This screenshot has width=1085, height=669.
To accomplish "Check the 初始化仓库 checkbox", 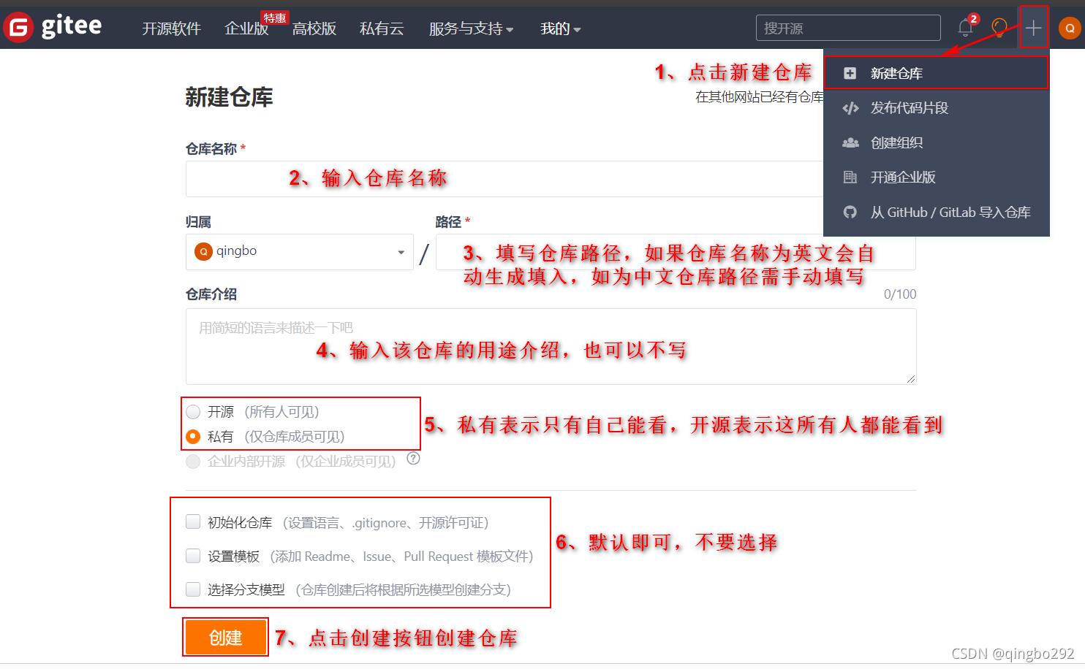I will [x=193, y=521].
